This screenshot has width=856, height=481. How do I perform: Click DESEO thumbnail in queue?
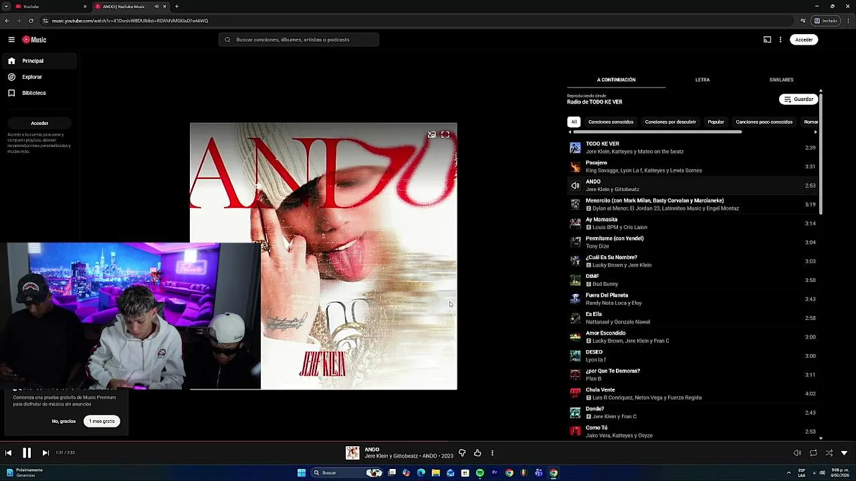click(x=575, y=356)
